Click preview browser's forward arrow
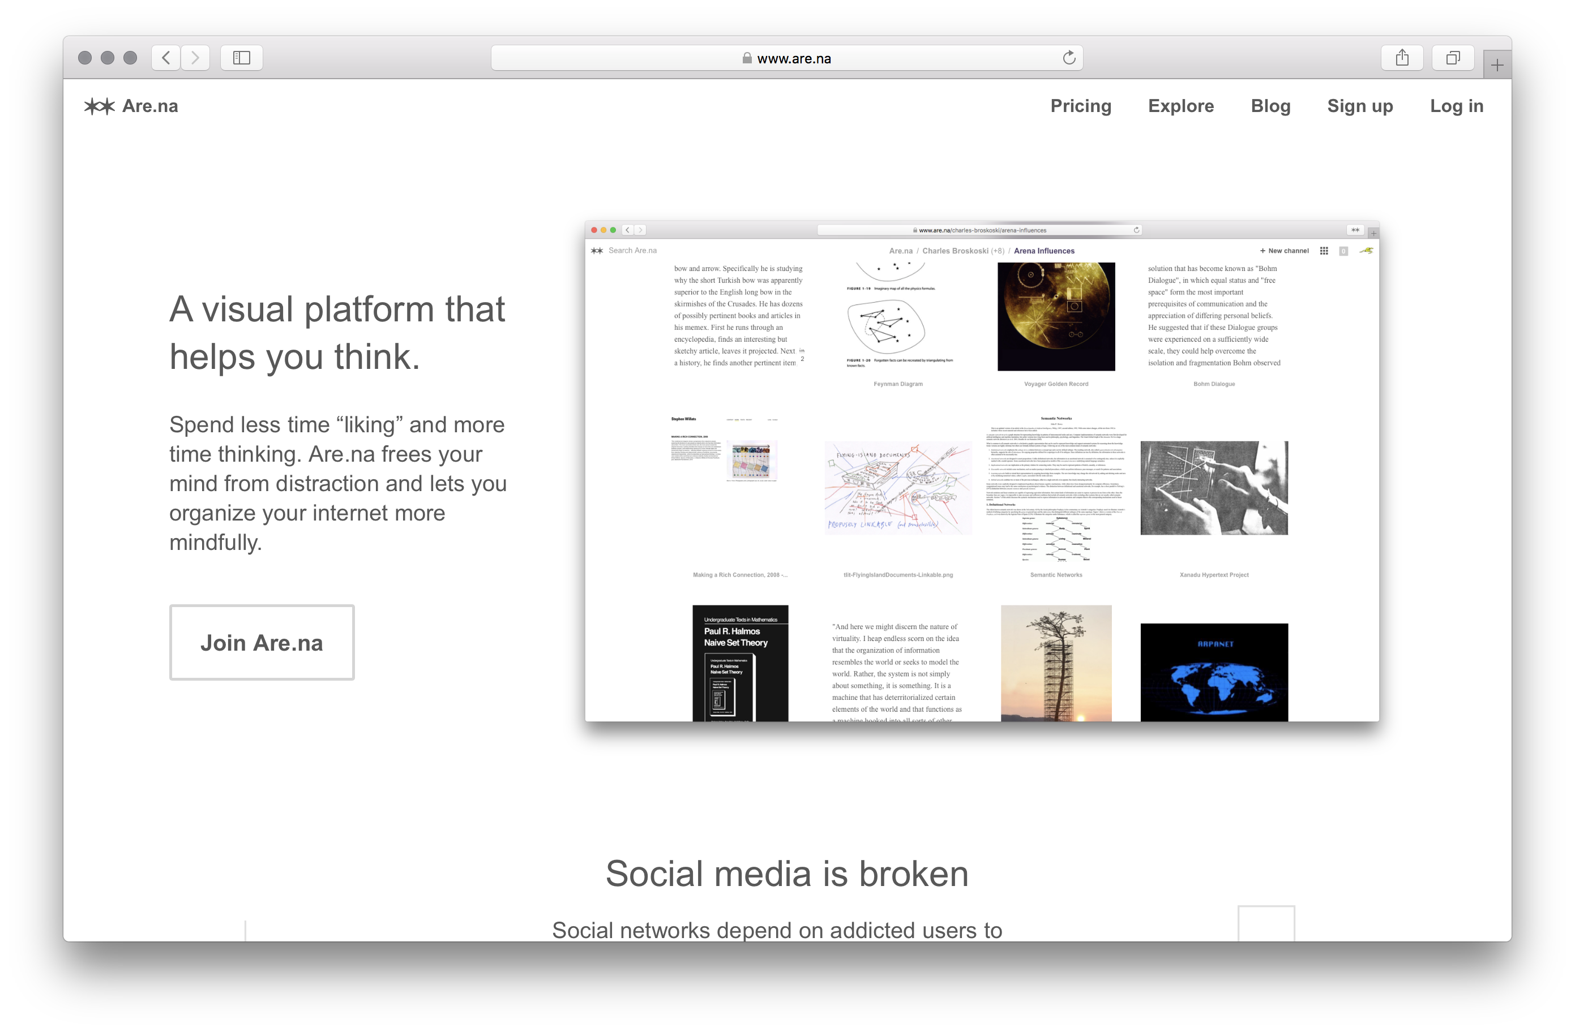This screenshot has height=1032, width=1575. click(640, 230)
